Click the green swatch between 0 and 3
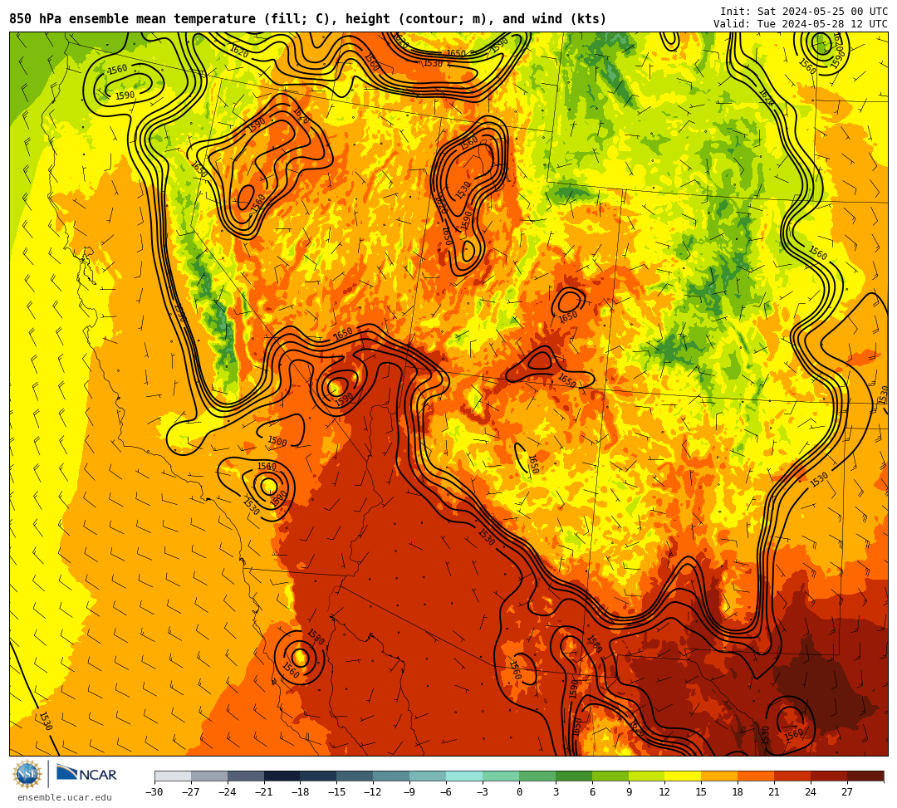 (x=537, y=776)
